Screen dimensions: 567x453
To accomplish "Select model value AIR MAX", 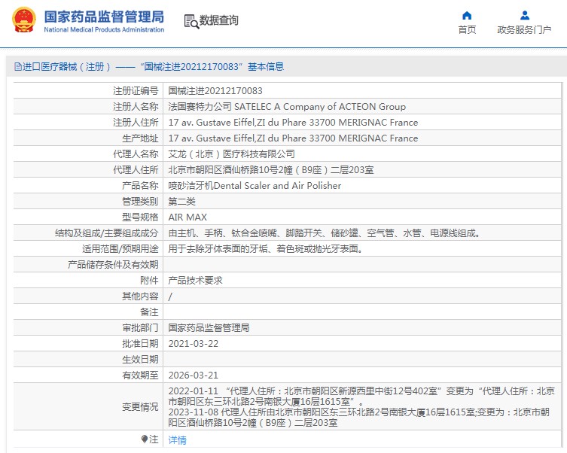I will click(187, 217).
